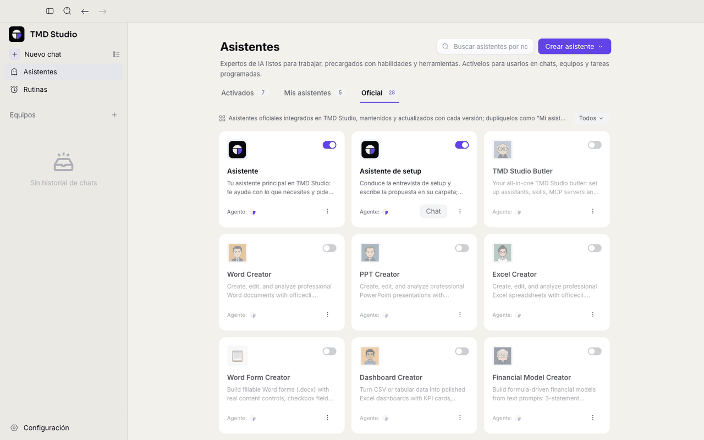Enable the Excel Creator toggle
Viewport: 704px width, 440px height.
click(x=595, y=248)
